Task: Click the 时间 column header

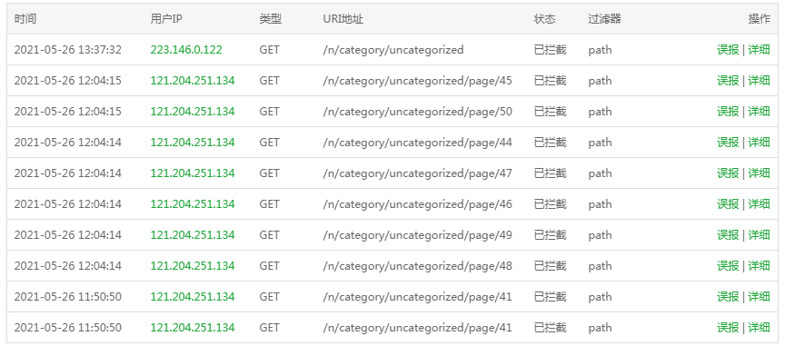Action: 25,19
